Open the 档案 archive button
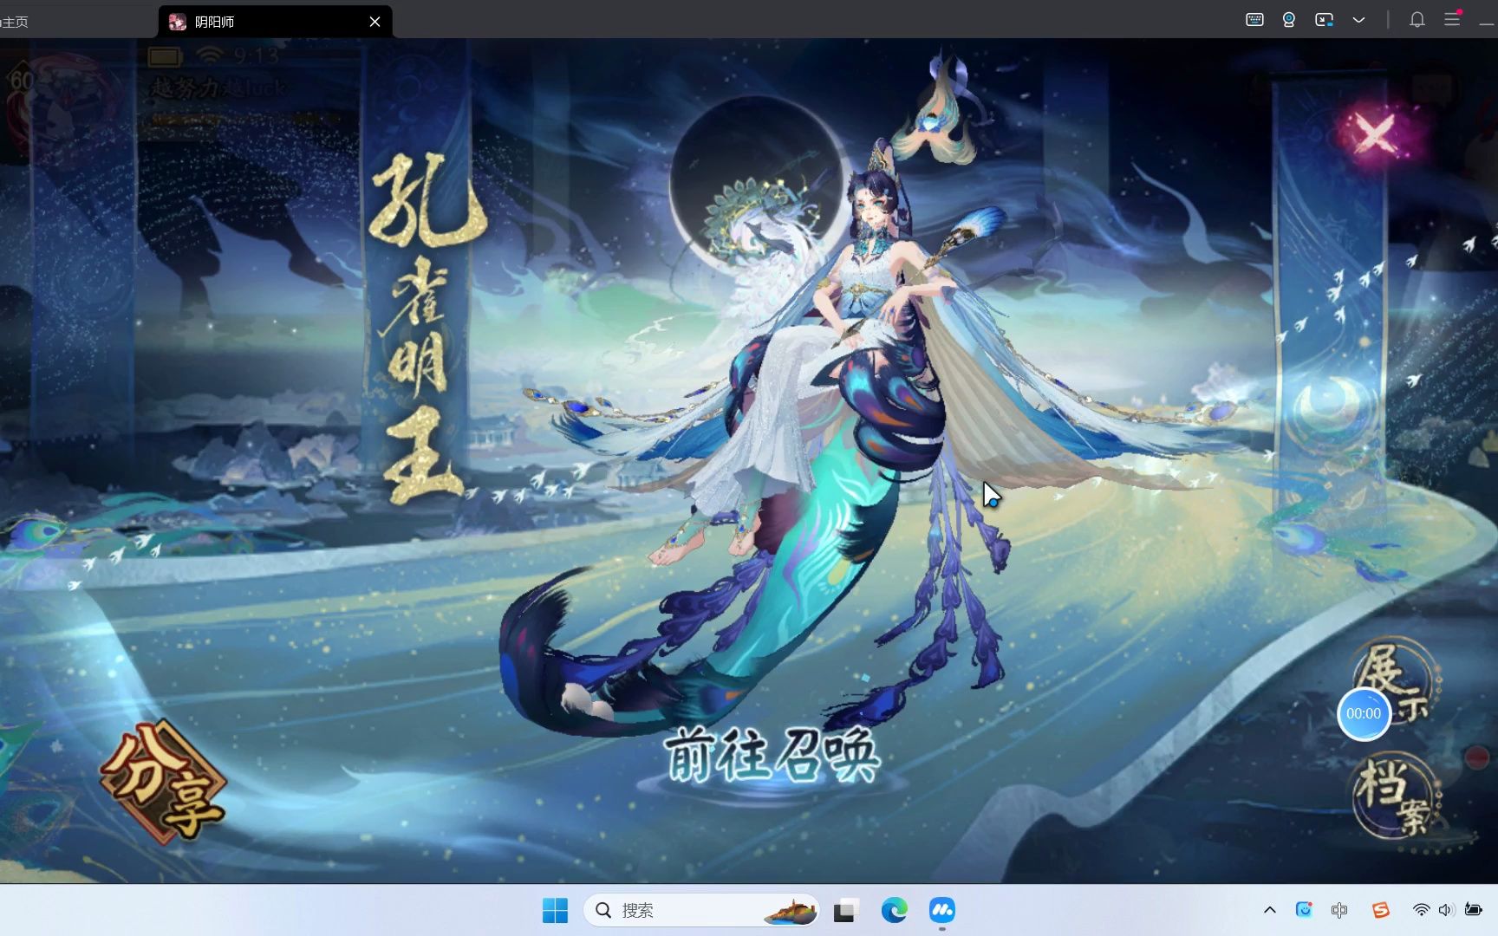Screen dimensions: 1498x936 (x=1394, y=796)
